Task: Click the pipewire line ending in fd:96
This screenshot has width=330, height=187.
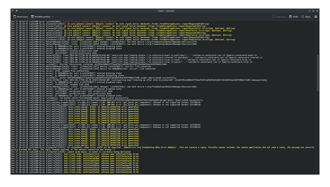Action: pyautogui.click(x=75, y=172)
